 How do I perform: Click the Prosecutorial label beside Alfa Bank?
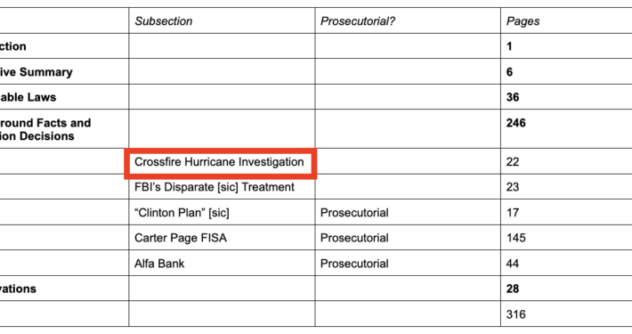tap(354, 264)
